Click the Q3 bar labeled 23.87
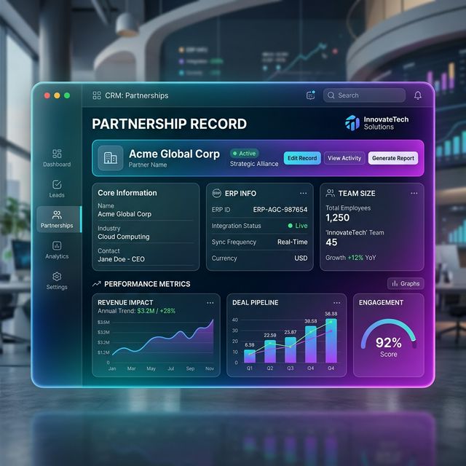The height and width of the screenshot is (466, 466). (291, 349)
